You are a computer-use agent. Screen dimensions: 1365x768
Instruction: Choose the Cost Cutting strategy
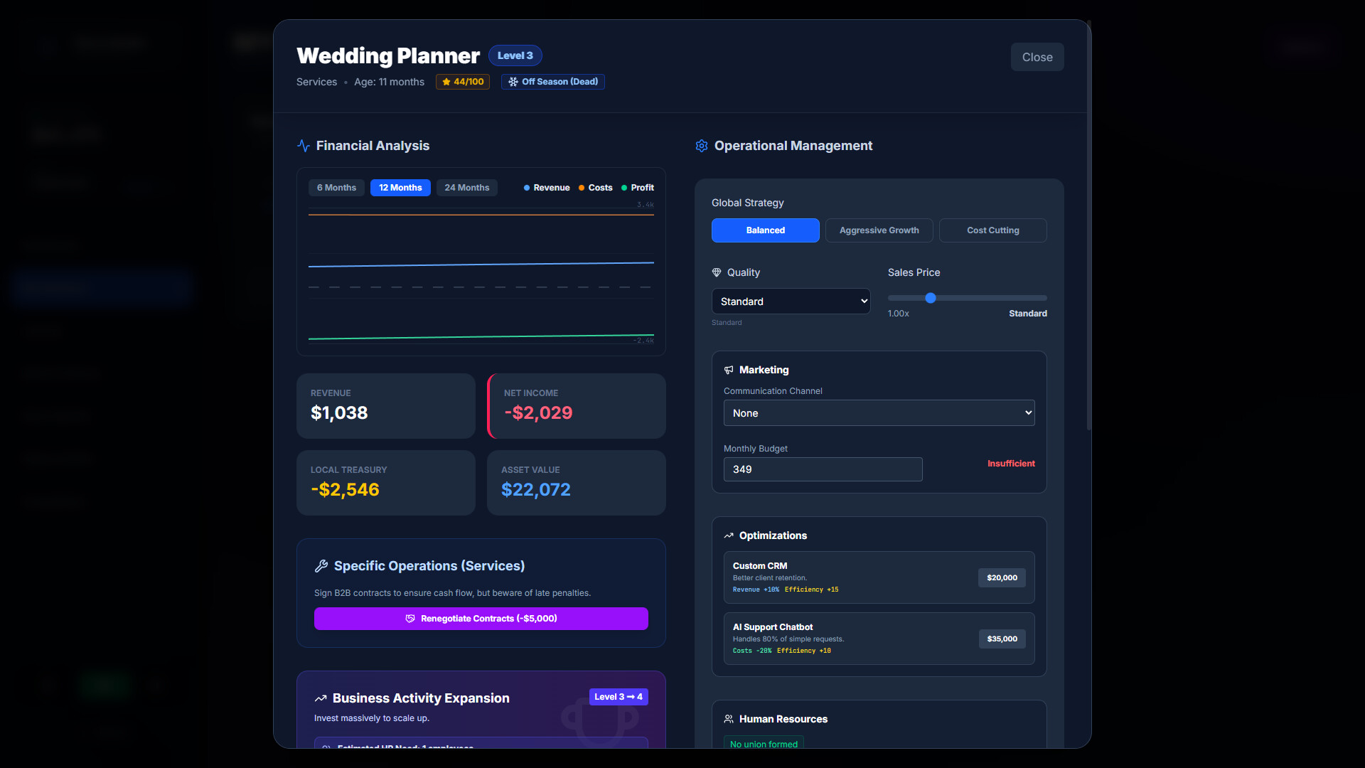(x=992, y=230)
